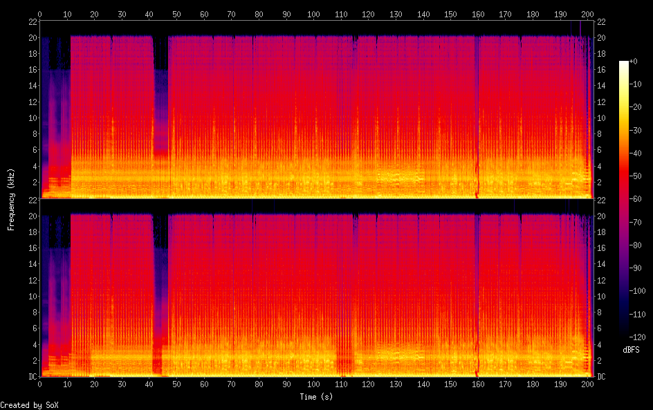Click the '110' tick on the bottom time axis
Screen dimensions: 653x410
pos(341,384)
